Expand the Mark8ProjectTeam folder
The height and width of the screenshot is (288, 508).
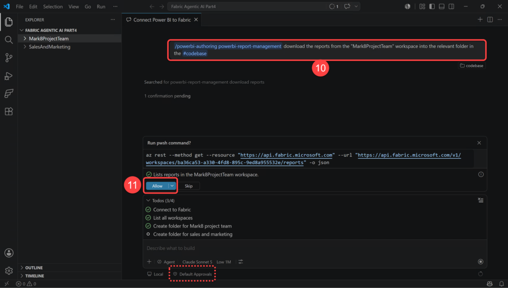[69, 39]
